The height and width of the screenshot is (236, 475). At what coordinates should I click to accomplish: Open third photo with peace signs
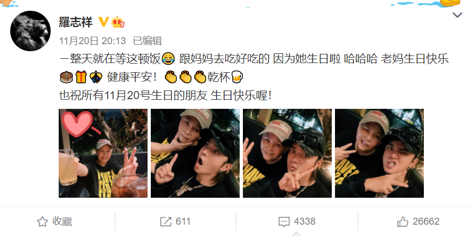[287, 154]
